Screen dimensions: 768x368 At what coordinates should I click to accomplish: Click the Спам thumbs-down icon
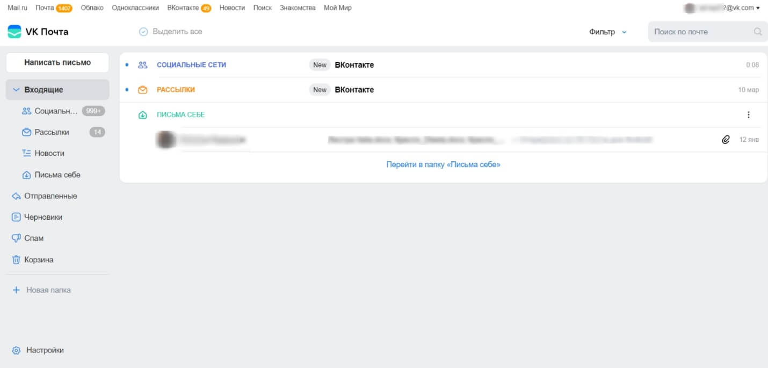(x=16, y=238)
